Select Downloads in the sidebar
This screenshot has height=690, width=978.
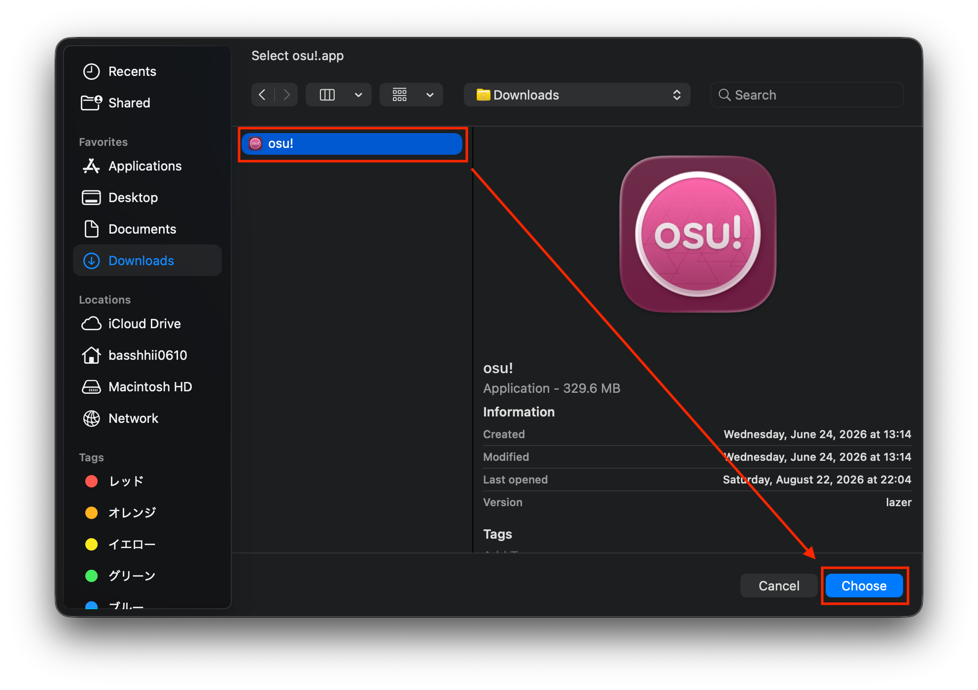(x=147, y=261)
